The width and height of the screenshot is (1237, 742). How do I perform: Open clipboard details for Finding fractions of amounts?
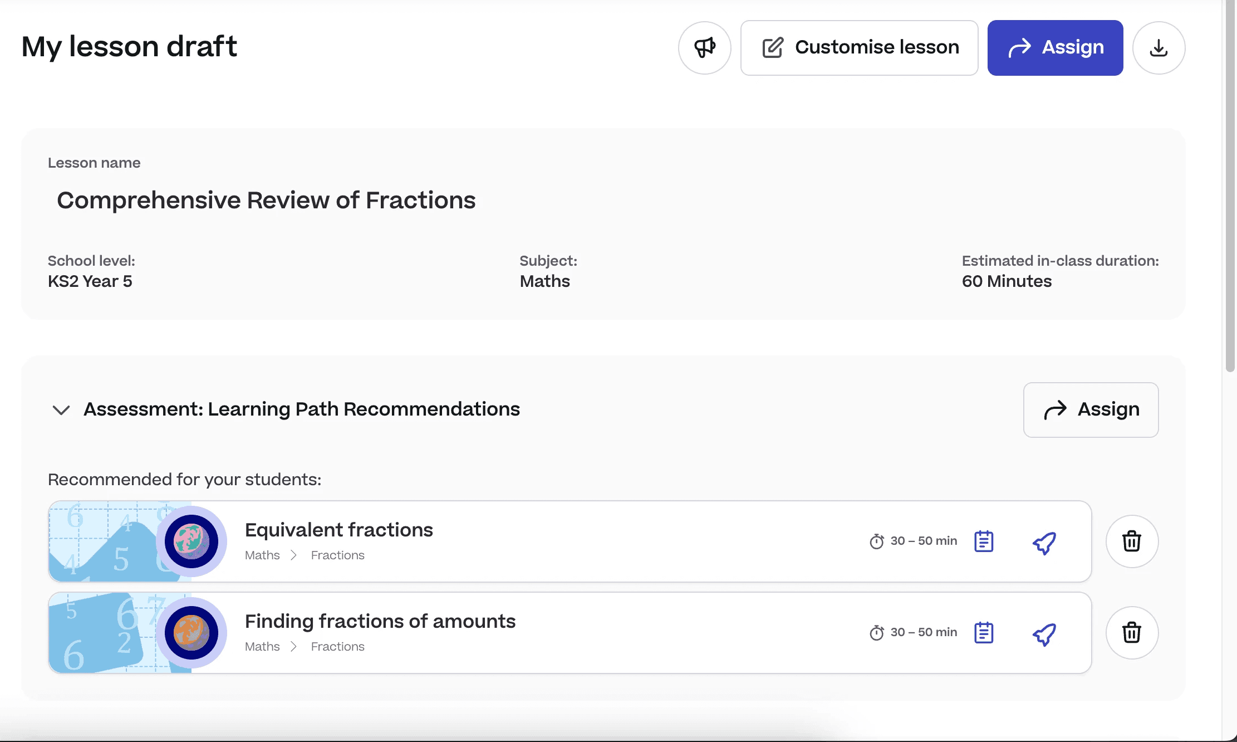[984, 633]
